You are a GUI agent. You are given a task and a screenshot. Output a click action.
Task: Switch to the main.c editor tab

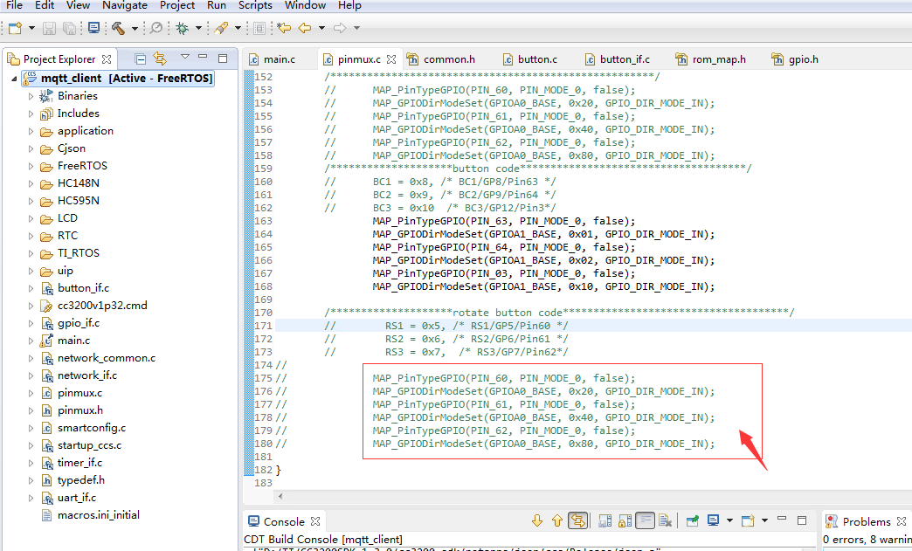(x=273, y=59)
